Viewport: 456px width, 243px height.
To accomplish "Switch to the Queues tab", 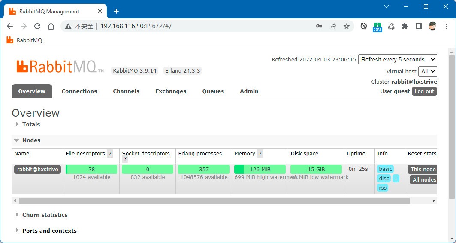I will [213, 91].
